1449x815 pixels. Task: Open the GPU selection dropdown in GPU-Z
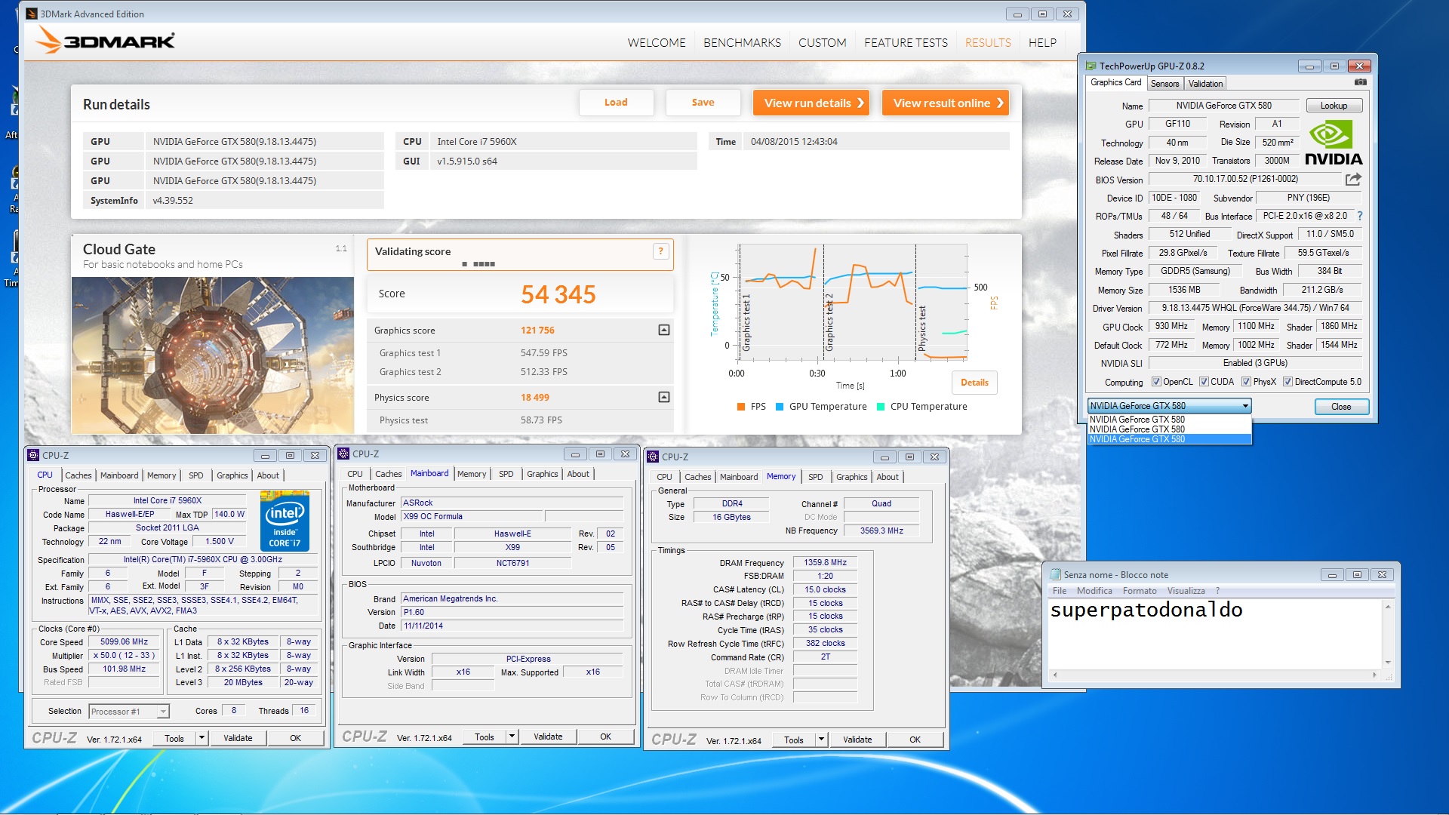1169,406
